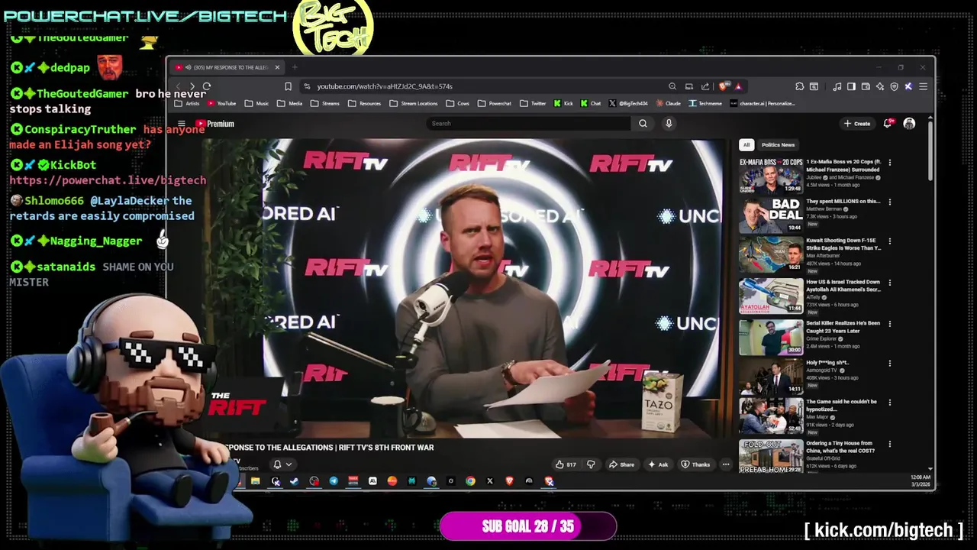Toggle the browser sidebar panel icon

(x=851, y=86)
